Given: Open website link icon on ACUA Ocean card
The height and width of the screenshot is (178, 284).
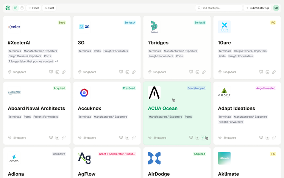Looking at the screenshot, I should click(x=204, y=138).
